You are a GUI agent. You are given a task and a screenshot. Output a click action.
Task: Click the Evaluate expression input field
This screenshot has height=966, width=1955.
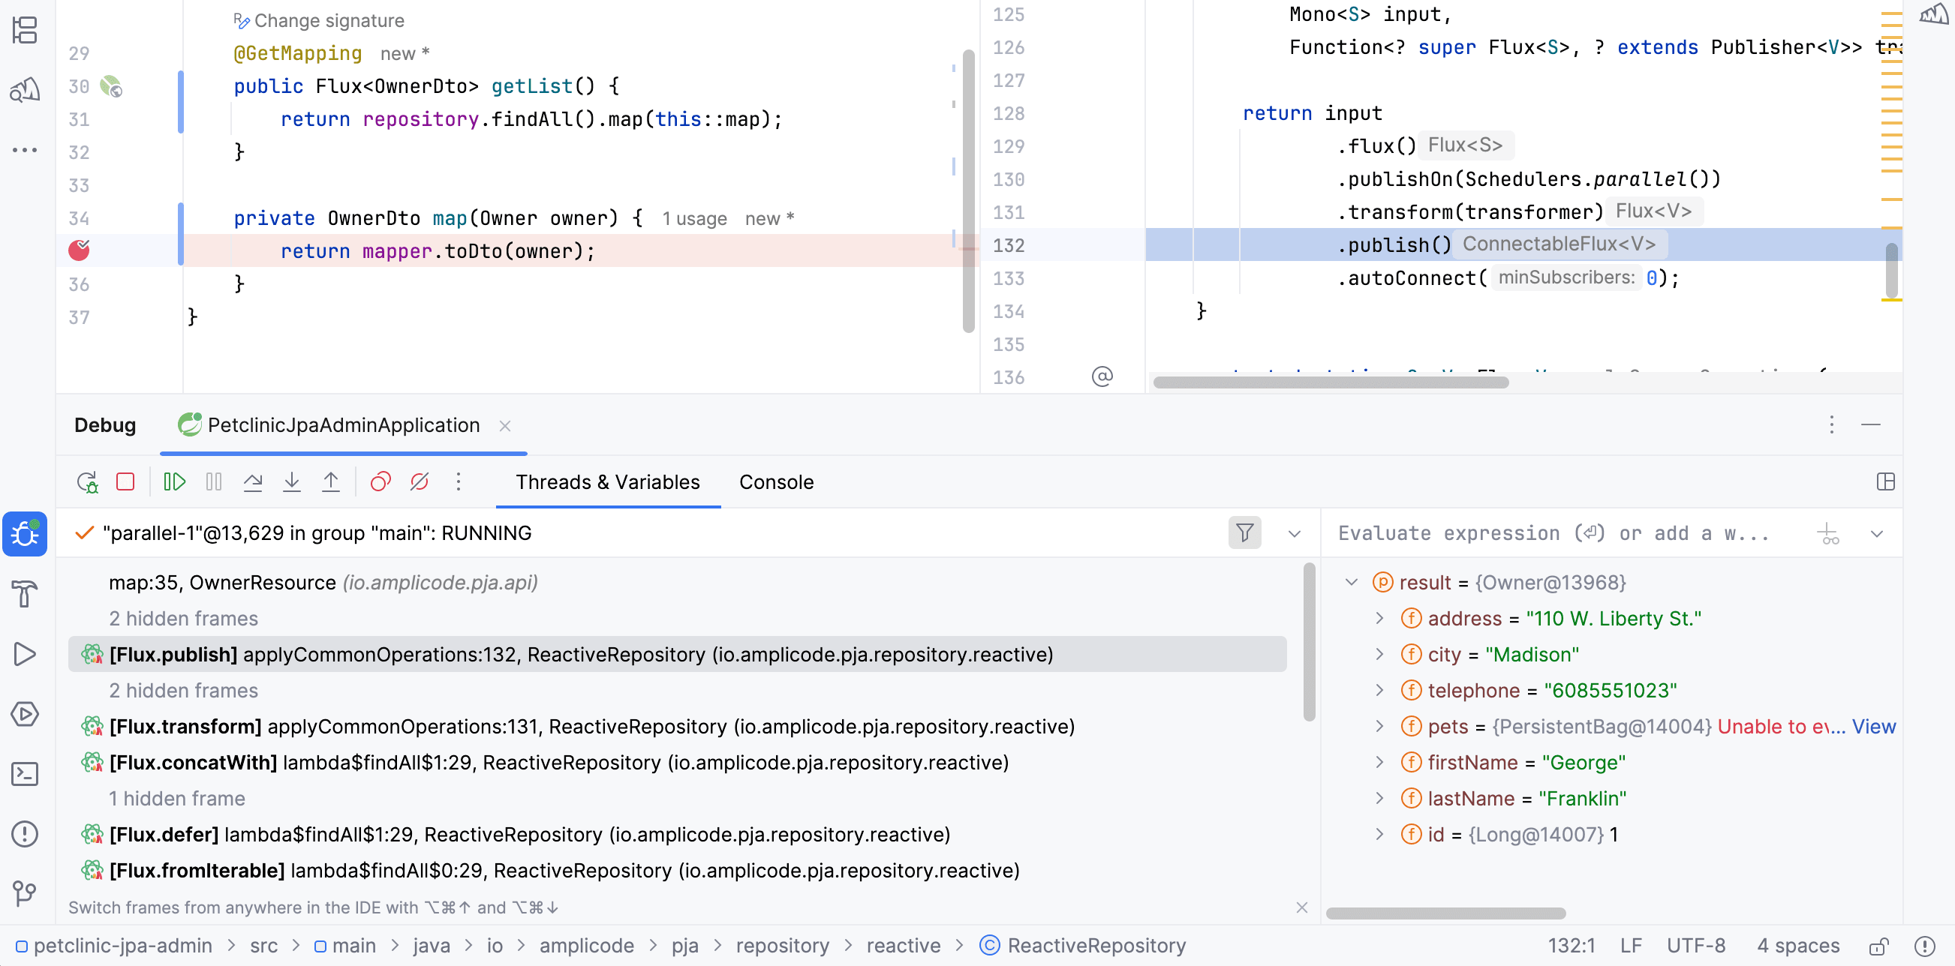1563,534
